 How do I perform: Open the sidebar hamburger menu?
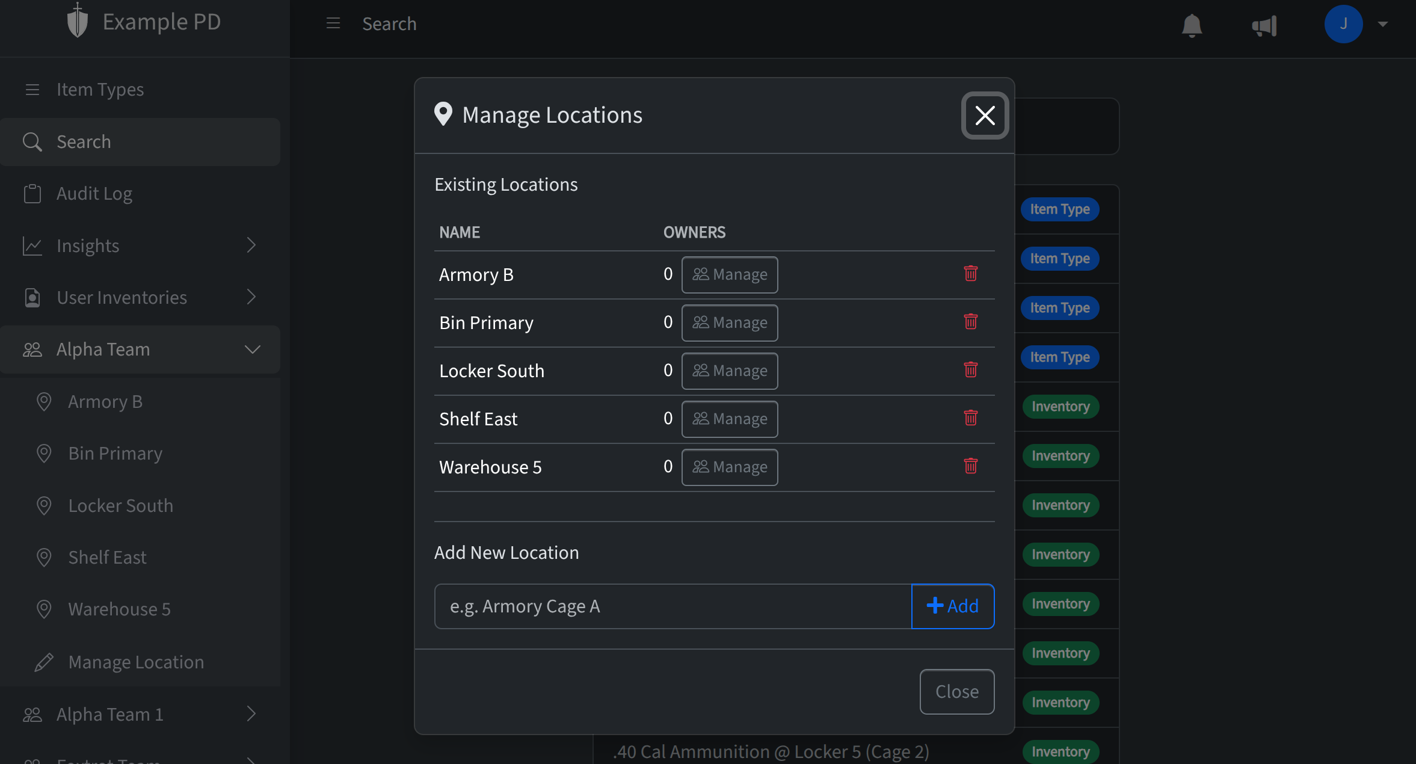tap(333, 23)
